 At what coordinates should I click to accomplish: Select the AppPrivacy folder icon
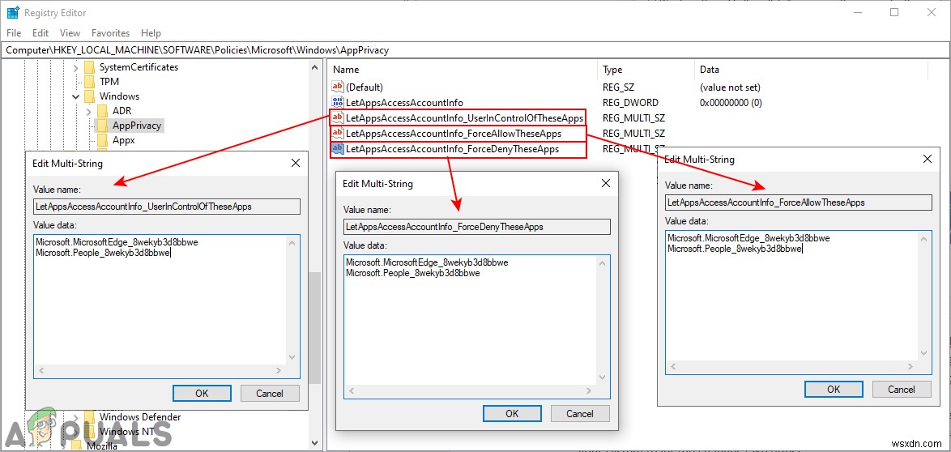[103, 126]
